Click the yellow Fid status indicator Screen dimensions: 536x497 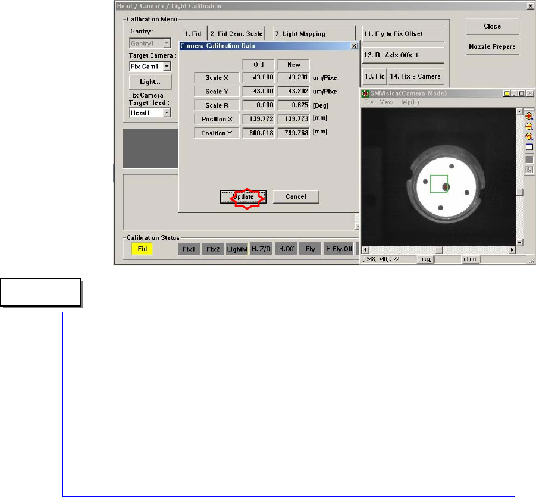click(142, 249)
